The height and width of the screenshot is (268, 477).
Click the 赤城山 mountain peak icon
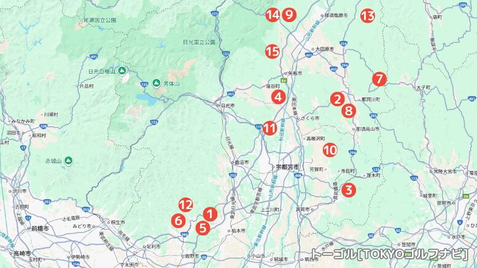click(68, 161)
